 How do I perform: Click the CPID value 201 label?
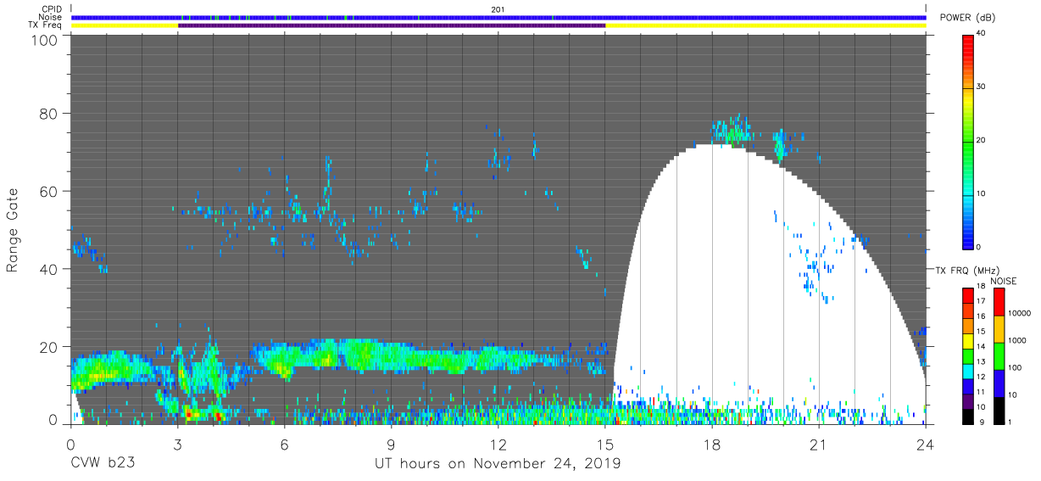tap(498, 9)
